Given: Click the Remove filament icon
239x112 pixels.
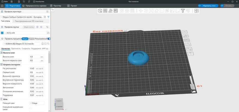Looking at the screenshot, I should (41, 27).
